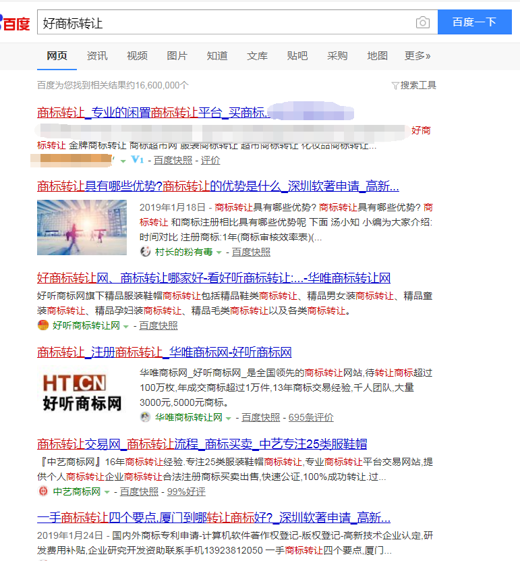Expand dropdown arrow next to 华唯商标转让网
Image resolution: width=520 pixels, height=561 pixels.
(x=229, y=419)
